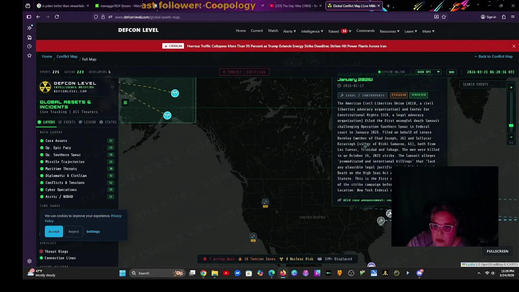Click the lower cyan radar map marker
Image resolution: width=519 pixels, height=292 pixels.
(167, 116)
